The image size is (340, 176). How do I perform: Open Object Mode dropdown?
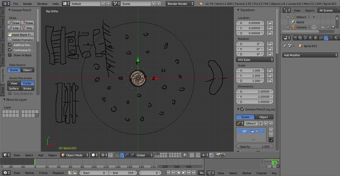75,155
